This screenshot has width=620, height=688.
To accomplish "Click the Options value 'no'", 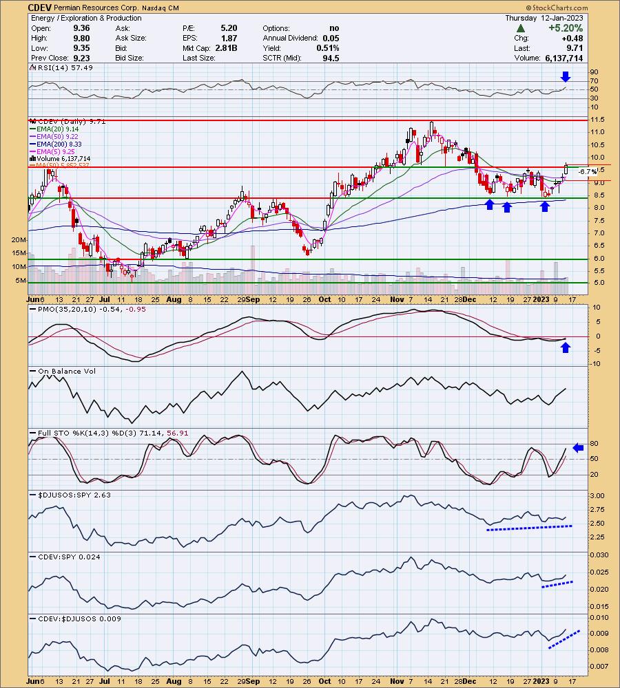I will tap(334, 28).
